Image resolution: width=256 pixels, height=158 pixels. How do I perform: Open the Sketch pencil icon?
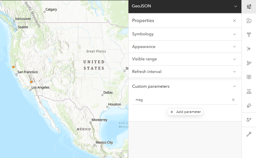click(249, 120)
